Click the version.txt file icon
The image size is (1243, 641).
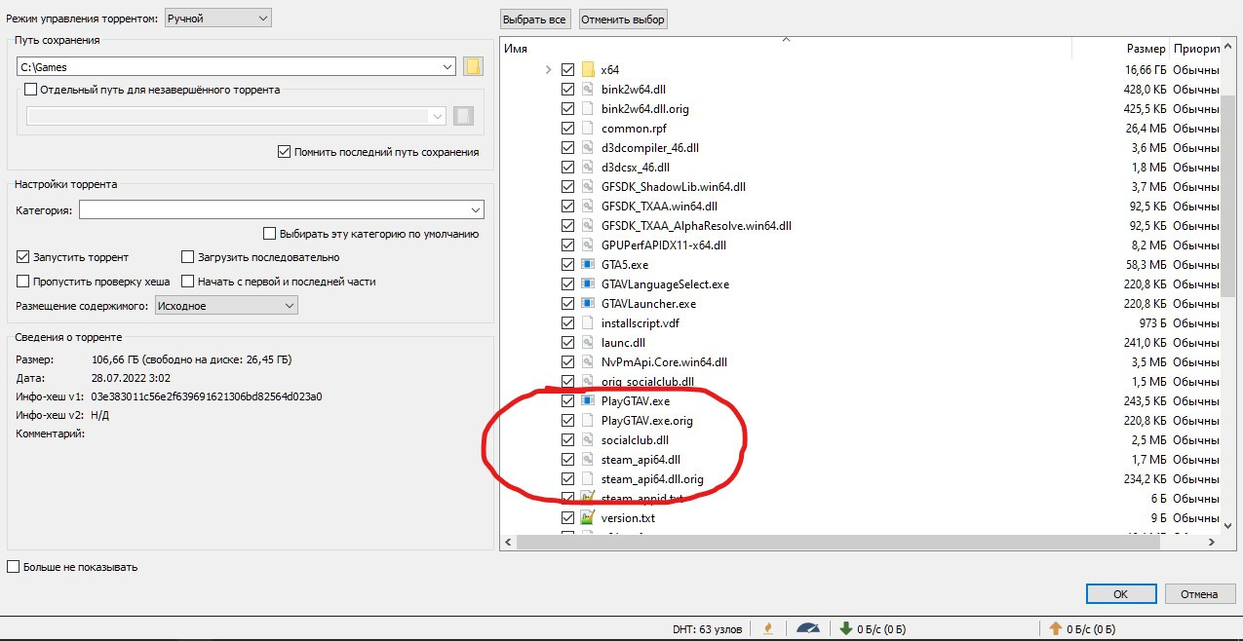click(x=588, y=517)
